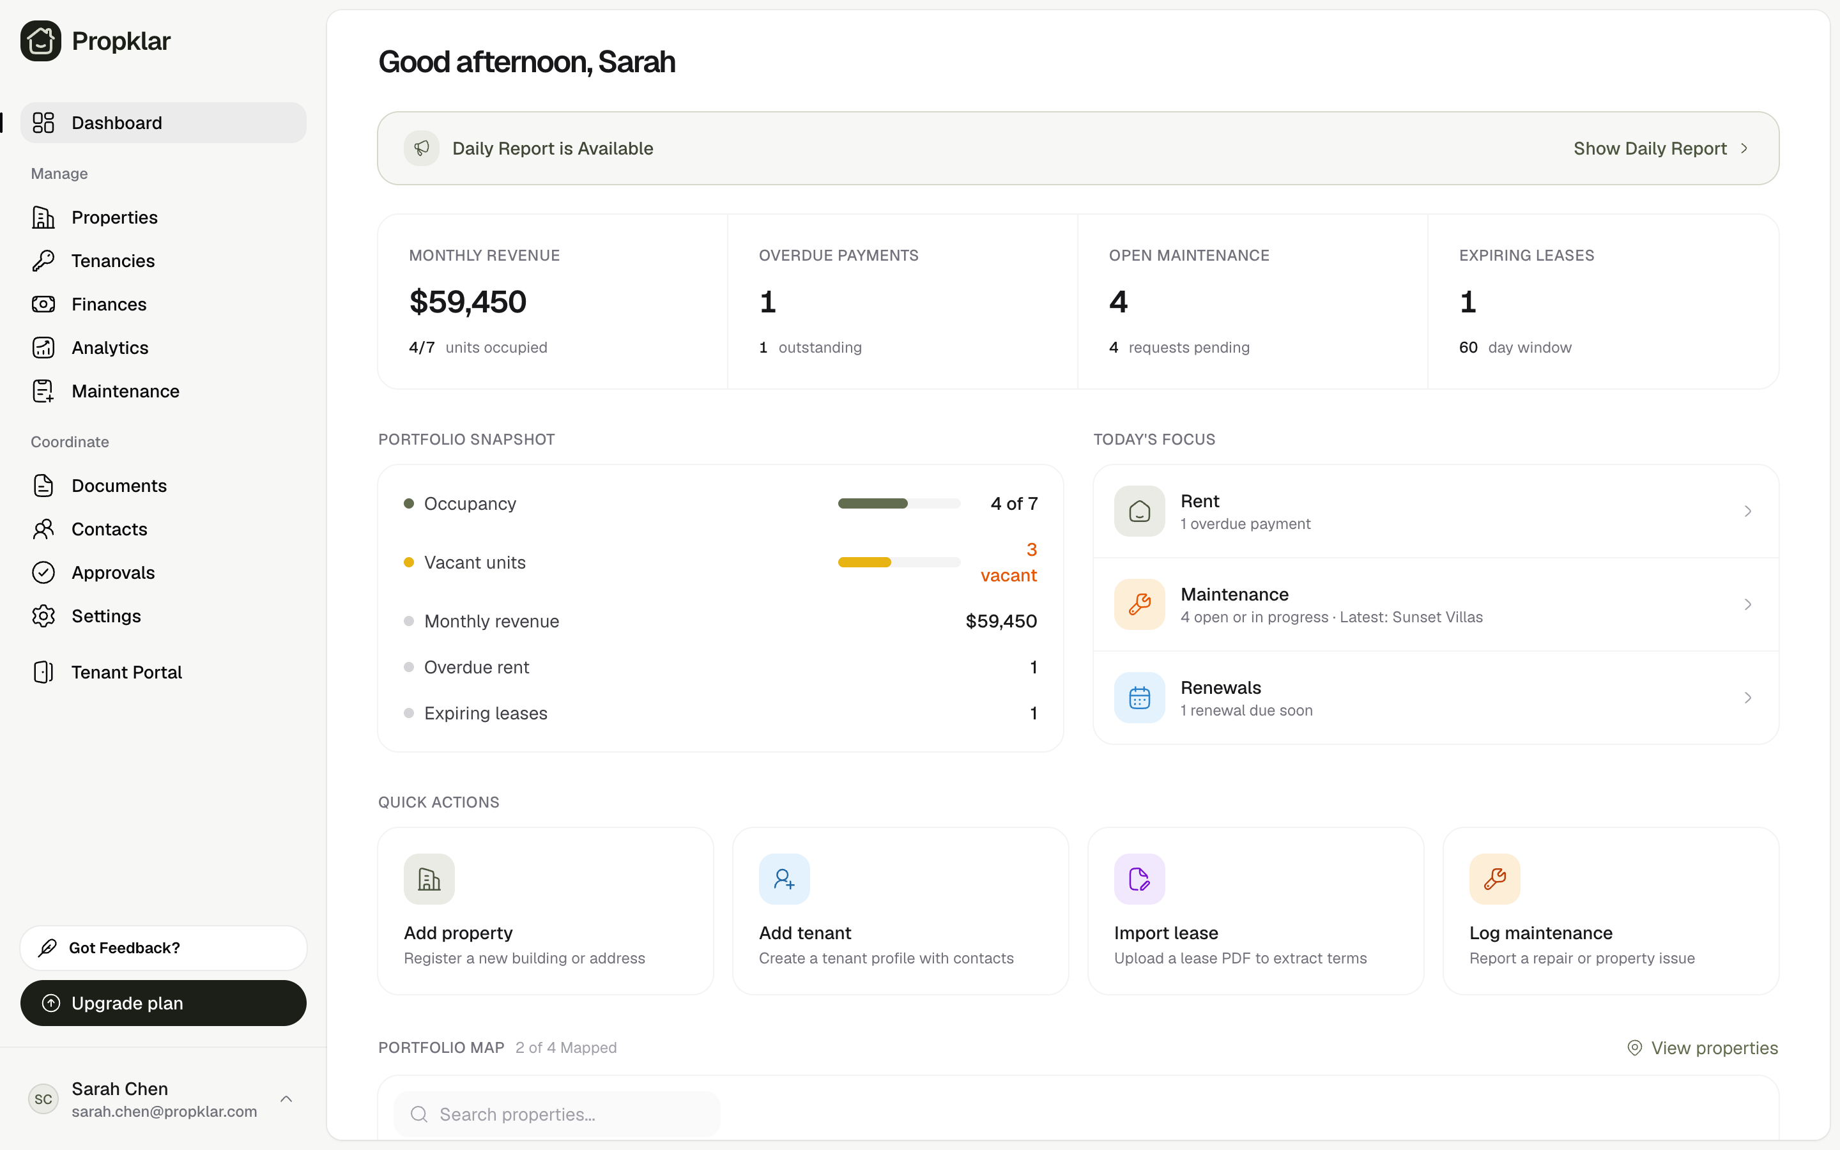This screenshot has height=1150, width=1840.
Task: Click the Add property building icon
Action: click(429, 879)
